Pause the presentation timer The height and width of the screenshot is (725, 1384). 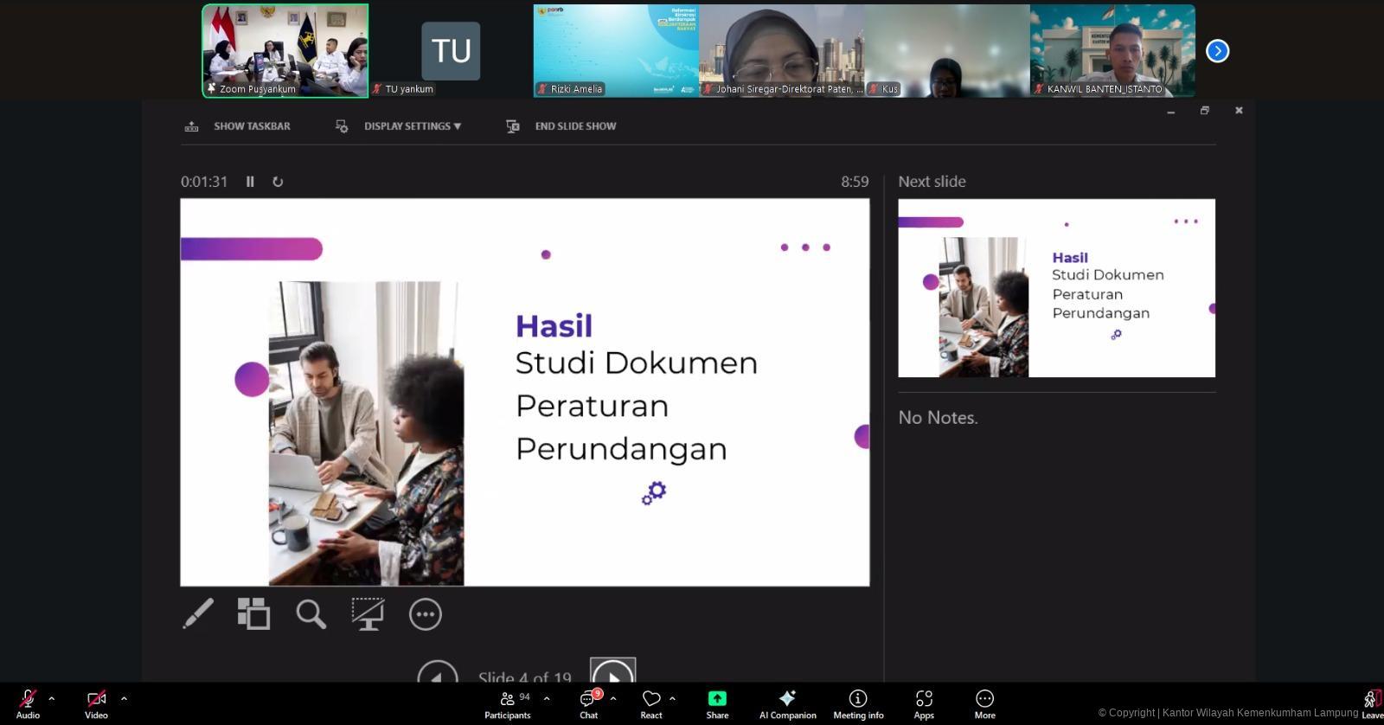(250, 182)
